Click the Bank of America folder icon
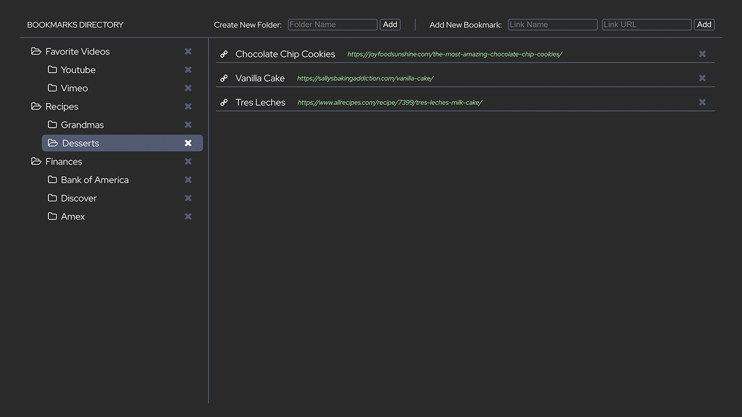Viewport: 742px width, 417px height. pyautogui.click(x=52, y=180)
